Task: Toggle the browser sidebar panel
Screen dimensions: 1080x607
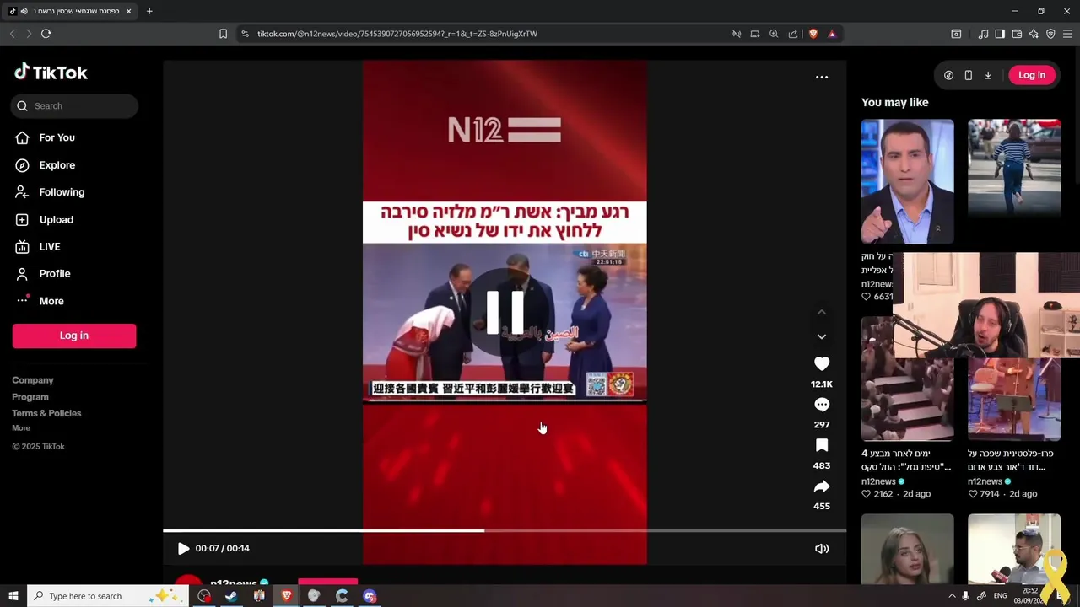Action: tap(1000, 34)
